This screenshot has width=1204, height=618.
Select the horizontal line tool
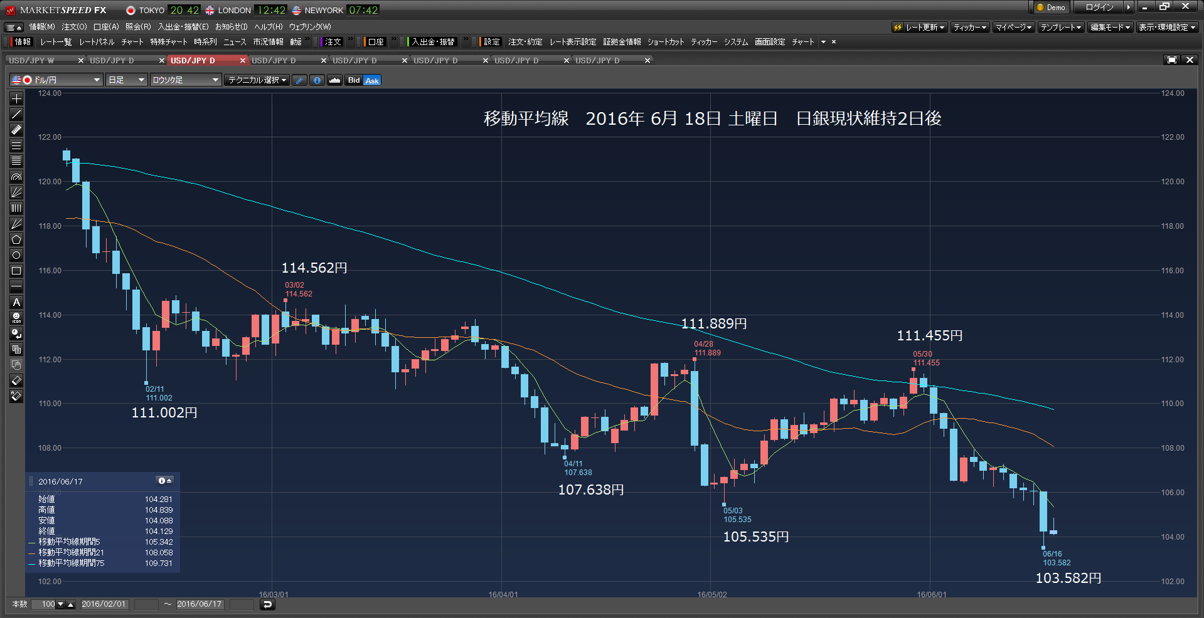(x=16, y=286)
